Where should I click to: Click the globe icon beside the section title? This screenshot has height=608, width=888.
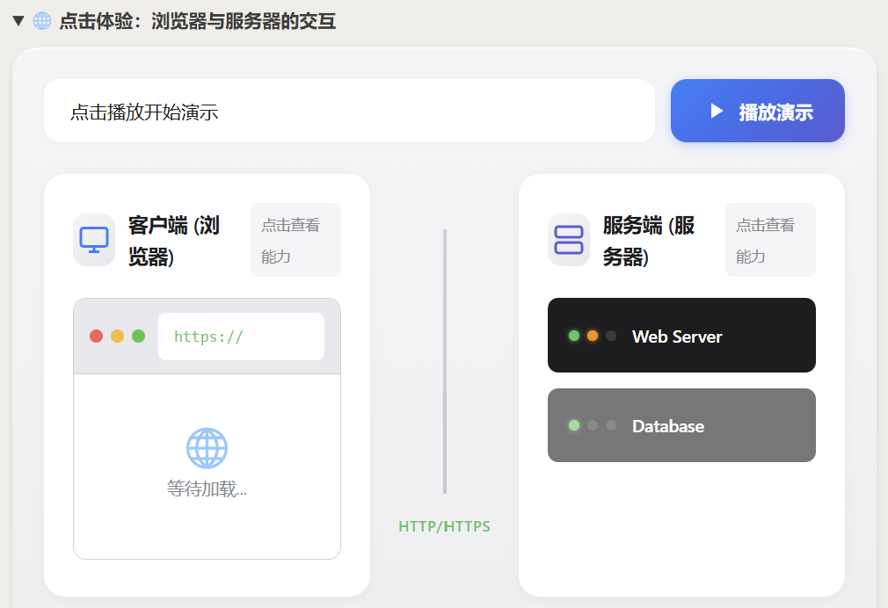coord(42,21)
